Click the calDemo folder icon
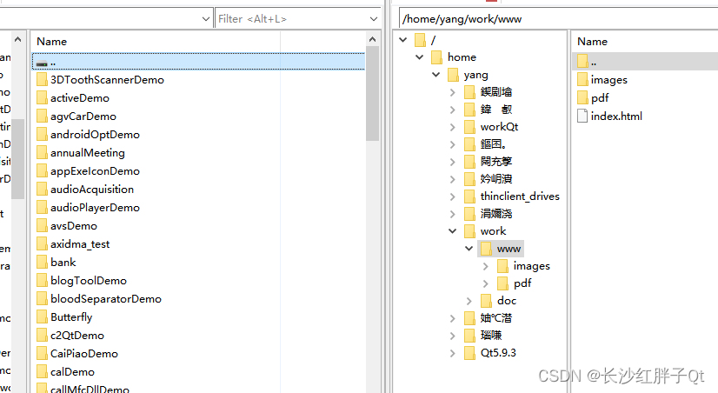718x393 pixels. point(42,372)
